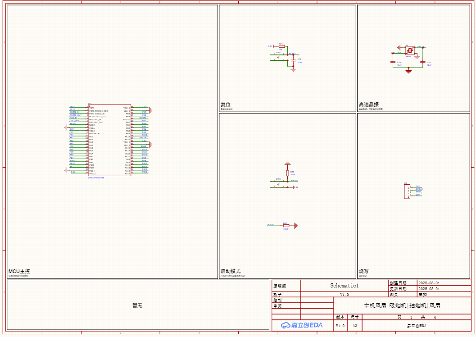Screen dimensions: 476x337
Task: Select the boot mode push-button switch
Action: 279,184
